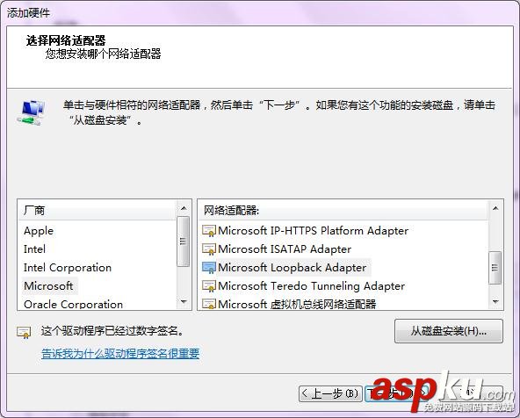
Task: Click the Loopback Adapter certificate icon
Action: (209, 268)
